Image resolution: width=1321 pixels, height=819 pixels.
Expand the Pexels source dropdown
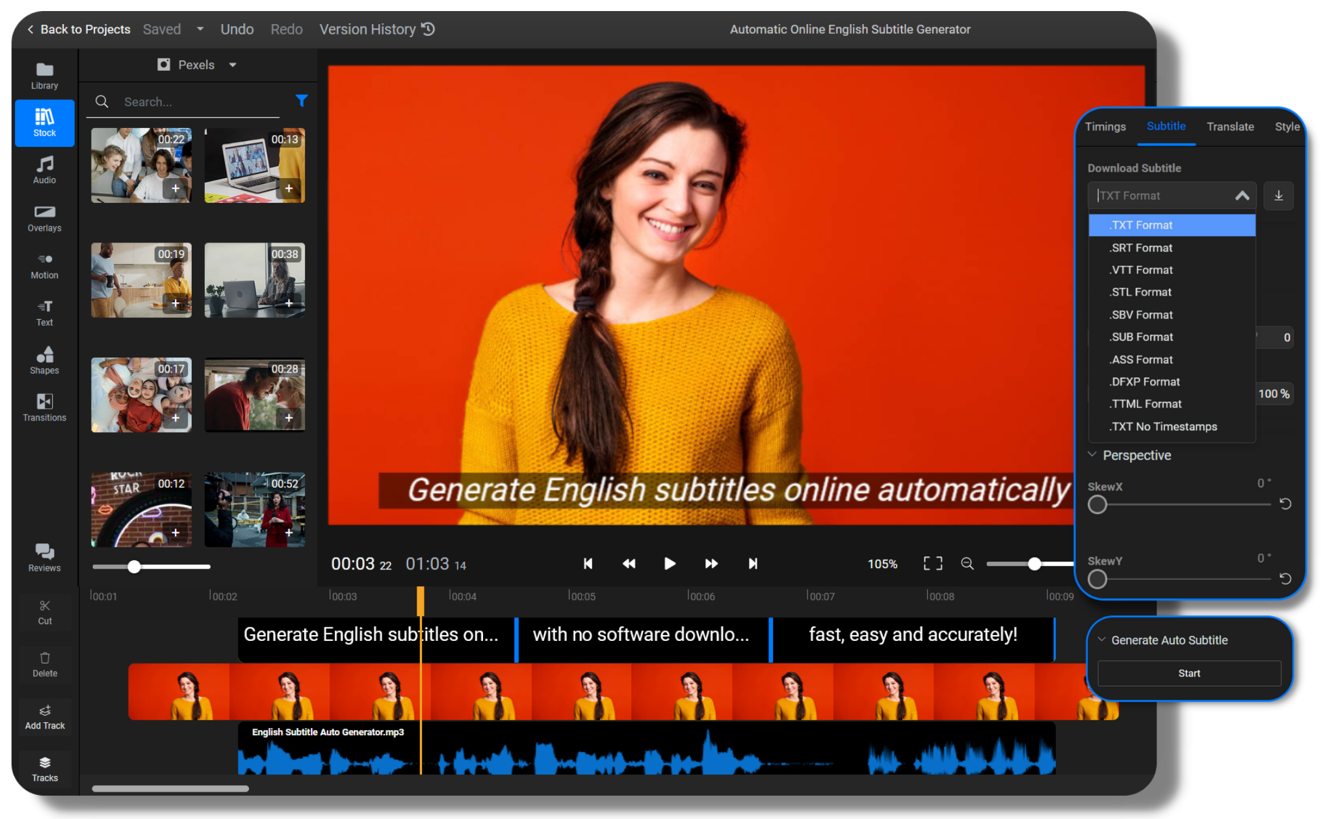click(x=232, y=64)
